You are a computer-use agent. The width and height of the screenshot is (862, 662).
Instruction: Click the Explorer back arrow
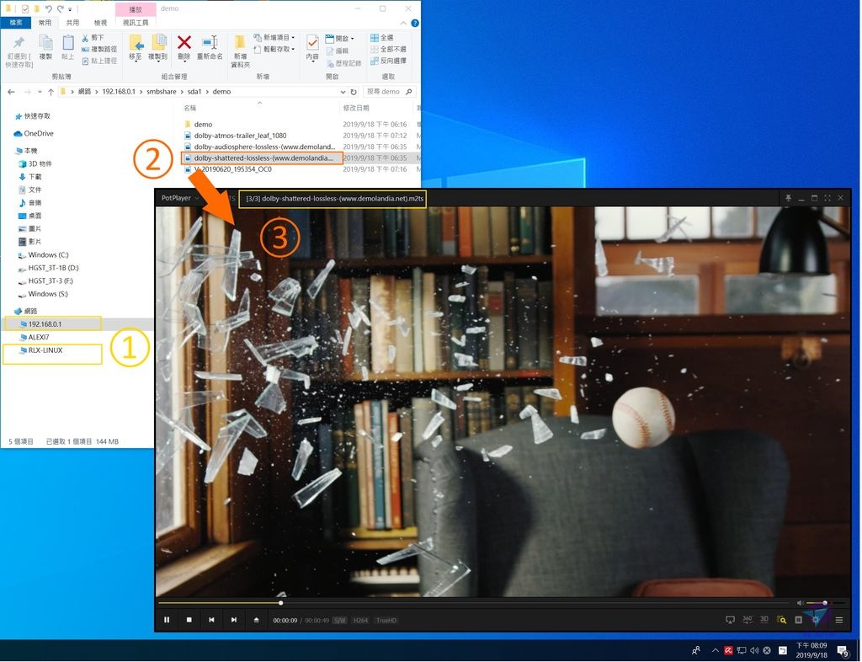point(11,92)
